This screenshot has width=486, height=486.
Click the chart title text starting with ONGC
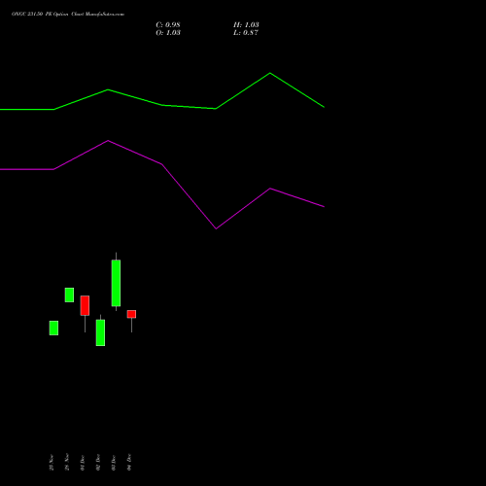pyautogui.click(x=68, y=15)
